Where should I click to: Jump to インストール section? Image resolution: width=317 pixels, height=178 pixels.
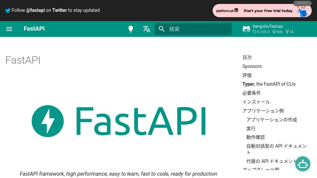(256, 102)
